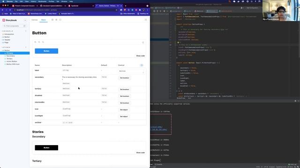Expand the Button item under Example
Viewport: 300px width, 168px height.
tap(7, 37)
